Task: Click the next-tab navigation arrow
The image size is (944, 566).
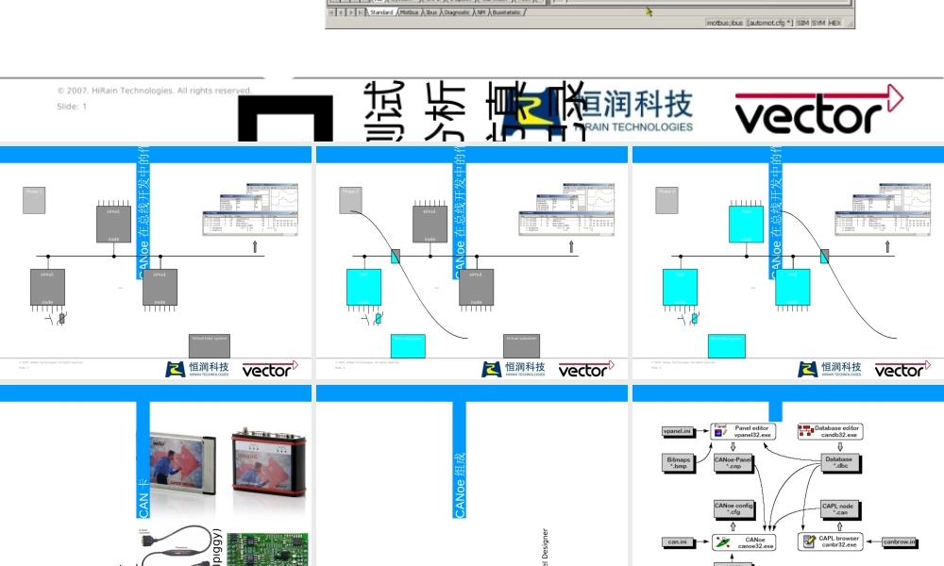Action: (x=350, y=12)
